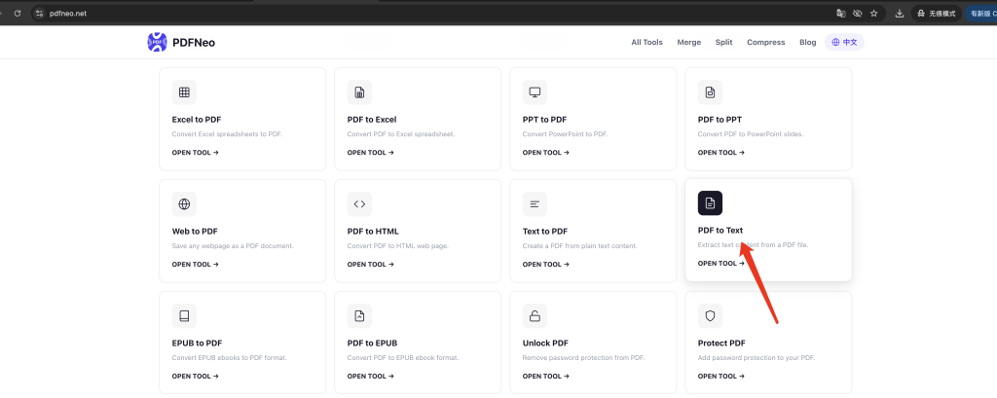Open the browser downloads icon
Image resolution: width=997 pixels, height=398 pixels.
click(899, 13)
